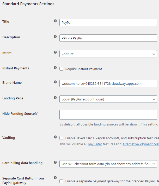Click the Vaulting help question icon
The width and height of the screenshot is (159, 186).
point(55,137)
